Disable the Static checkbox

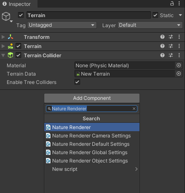[x=155, y=15]
